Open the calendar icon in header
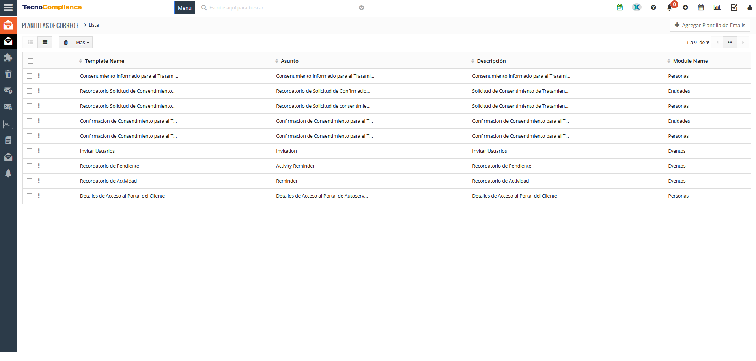This screenshot has height=361, width=756. (701, 7)
